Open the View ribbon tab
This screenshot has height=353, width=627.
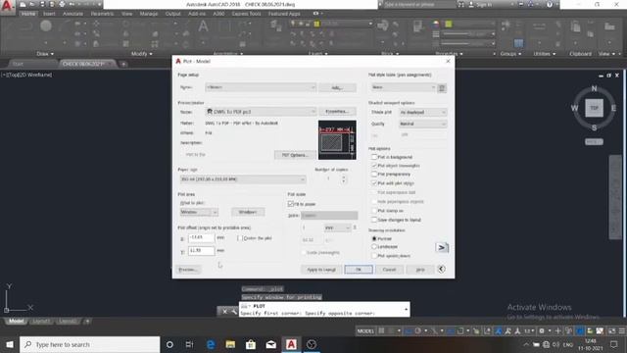126,14
